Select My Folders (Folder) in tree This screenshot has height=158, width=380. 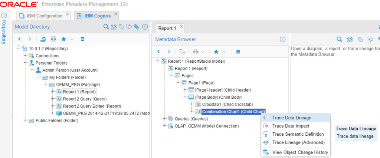[x=68, y=78]
